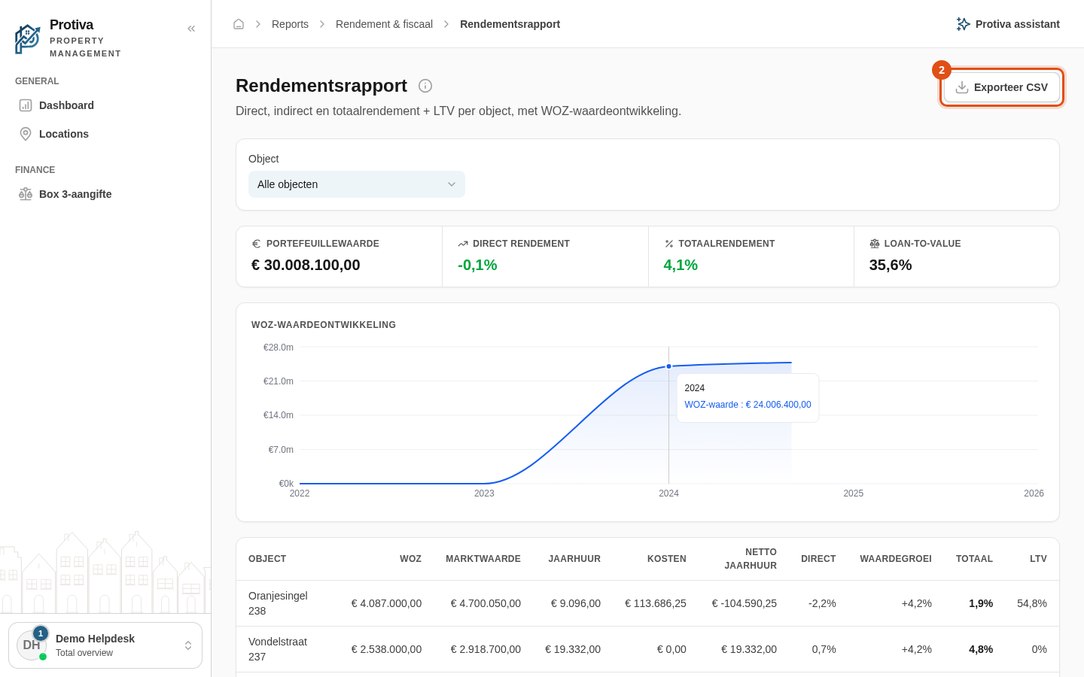Click the JAARHUUR column header
Screen dimensions: 1084x677
coord(574,559)
